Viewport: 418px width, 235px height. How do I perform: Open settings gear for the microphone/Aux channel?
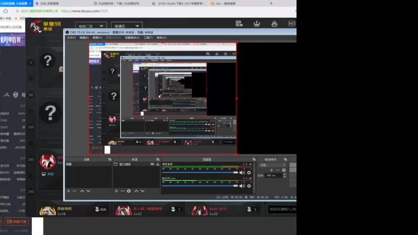[x=249, y=186]
